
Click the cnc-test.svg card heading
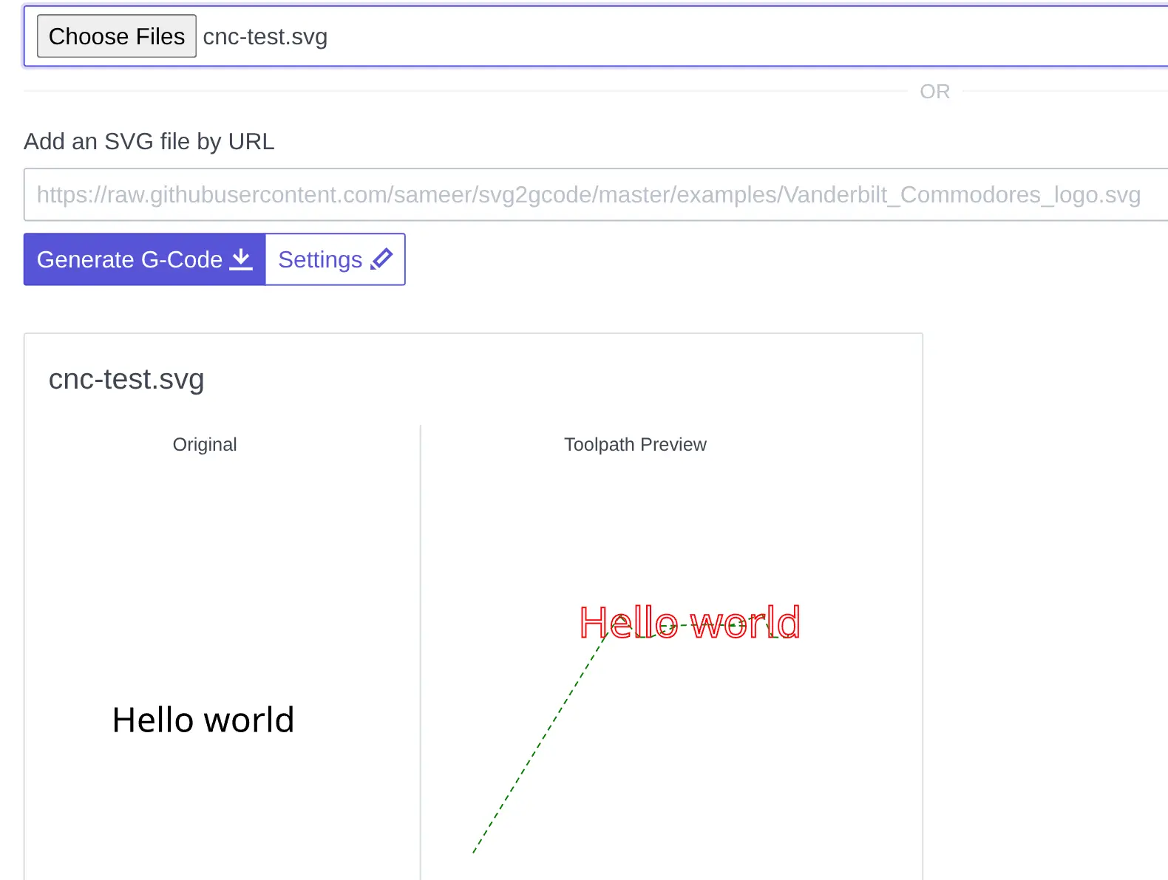pos(126,379)
